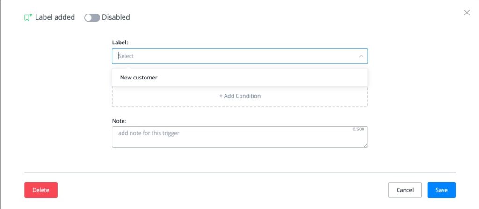Click the "Disabled" status text
This screenshot has height=209, width=479.
pyautogui.click(x=116, y=17)
